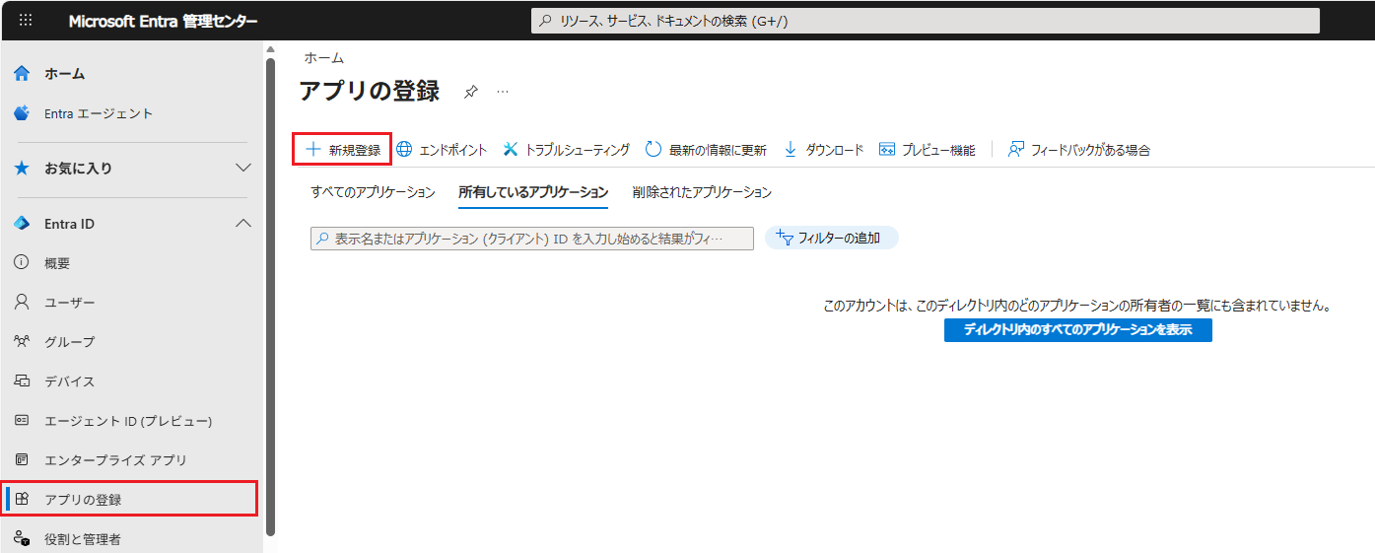Screen dimensions: 1375x553
Task: Click ダウンロード toolbar text
Action: 835,150
